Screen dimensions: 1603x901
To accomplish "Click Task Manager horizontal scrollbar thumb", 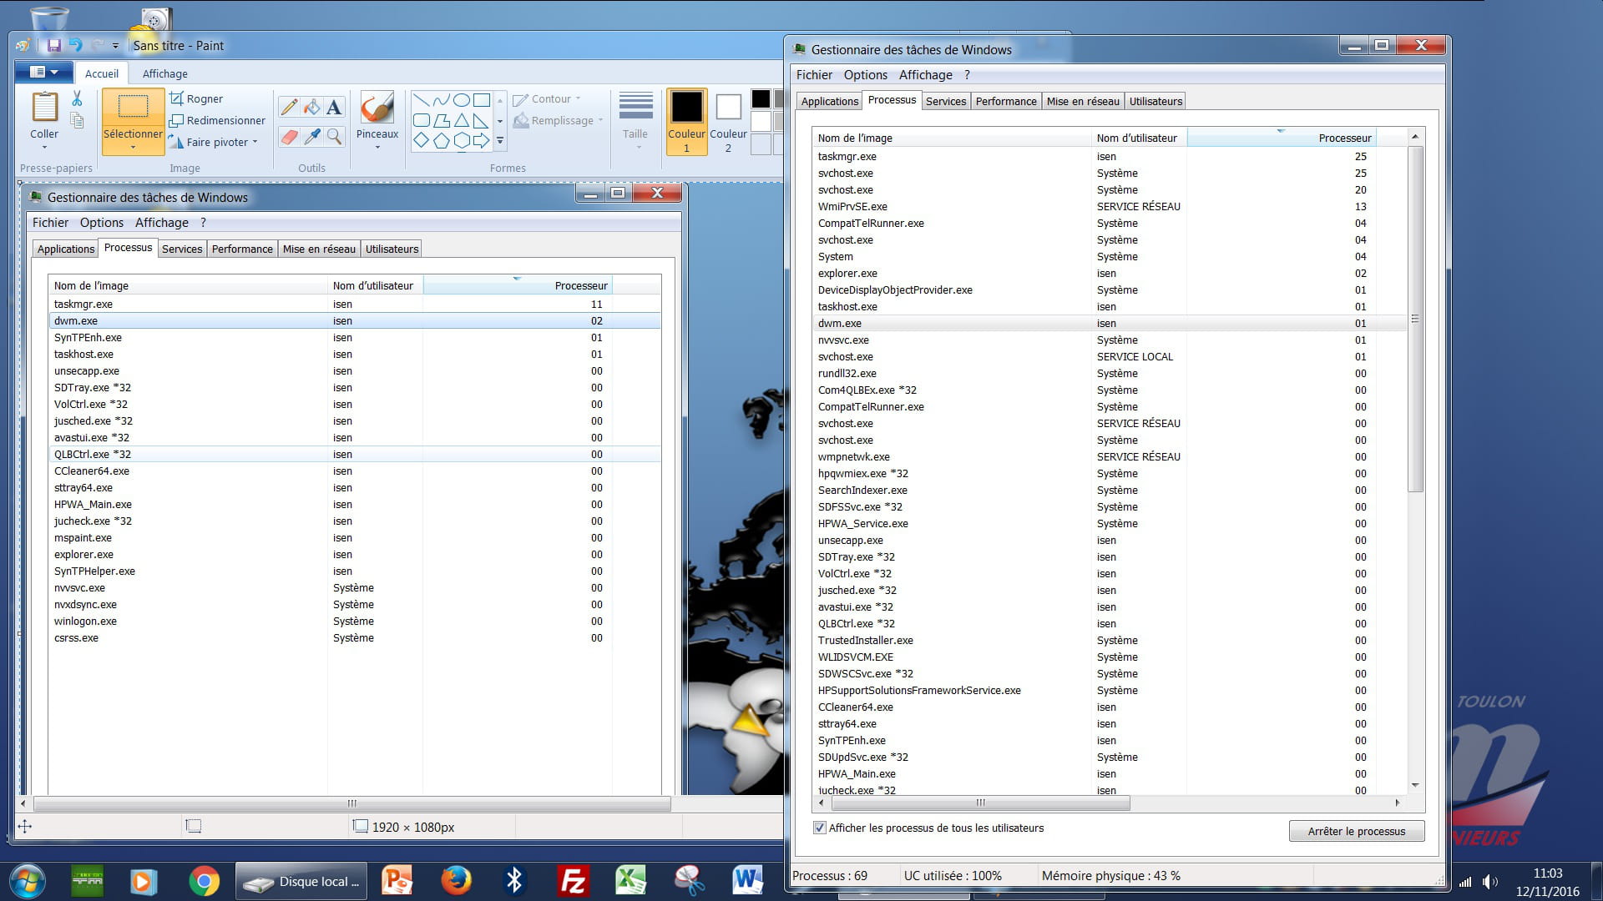I will [x=981, y=803].
